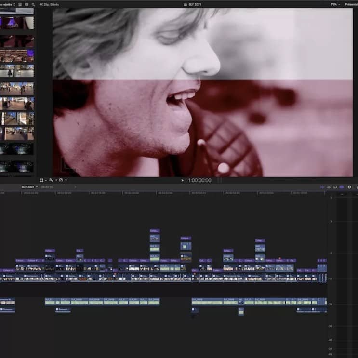Expand the Transform tool options chevron
358x358 pixels.
point(46,180)
